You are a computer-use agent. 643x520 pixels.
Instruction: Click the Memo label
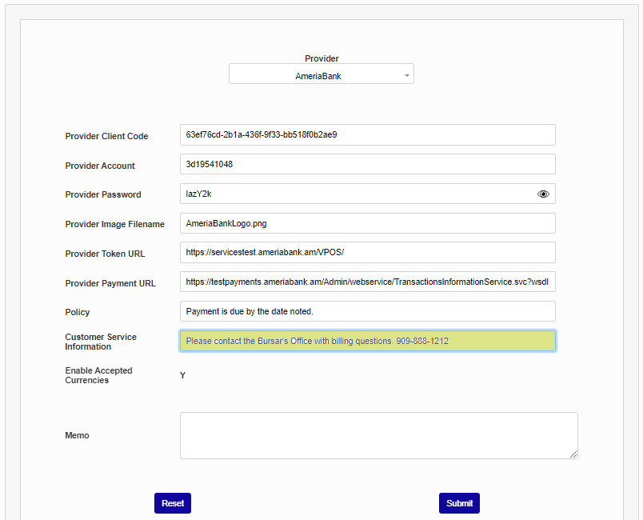pyautogui.click(x=77, y=436)
